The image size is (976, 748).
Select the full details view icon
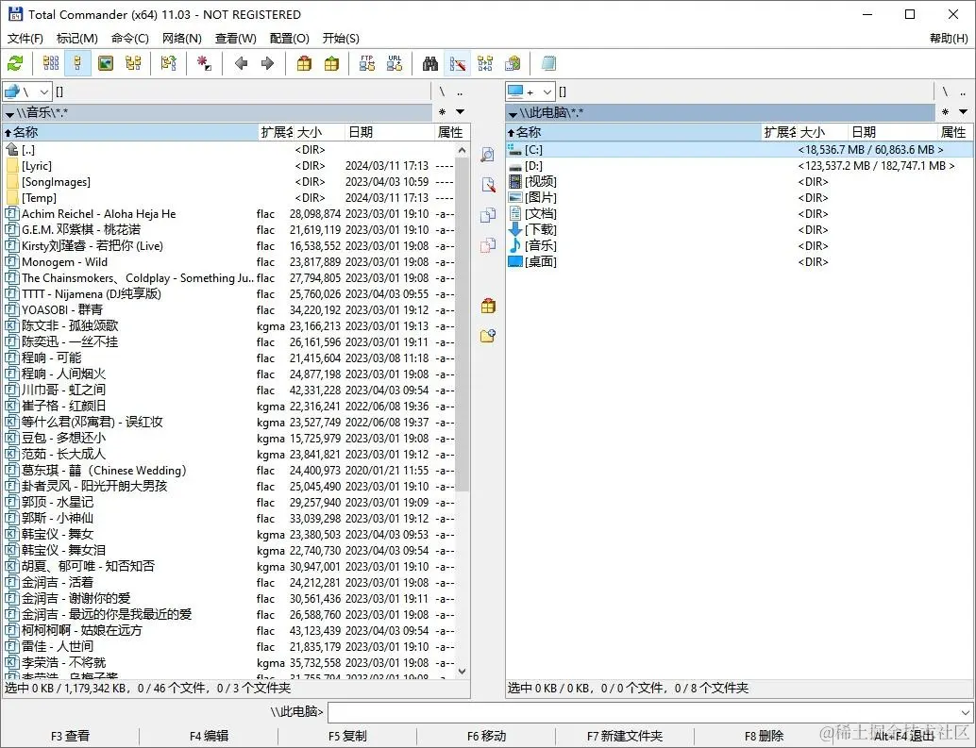(x=77, y=63)
